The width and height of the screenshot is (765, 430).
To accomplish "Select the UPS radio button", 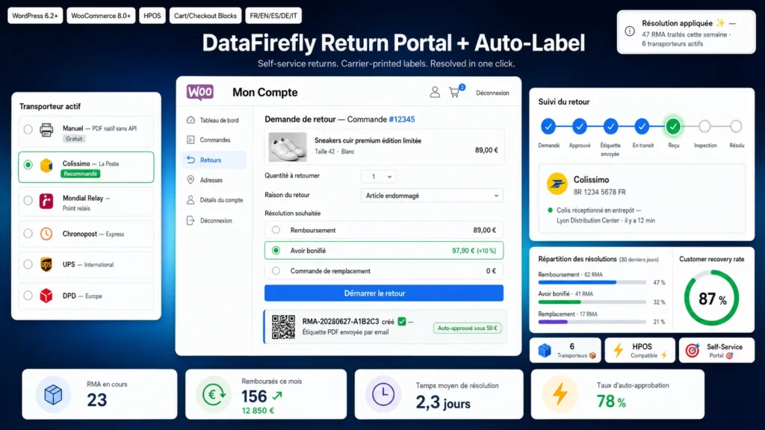I will [x=28, y=264].
